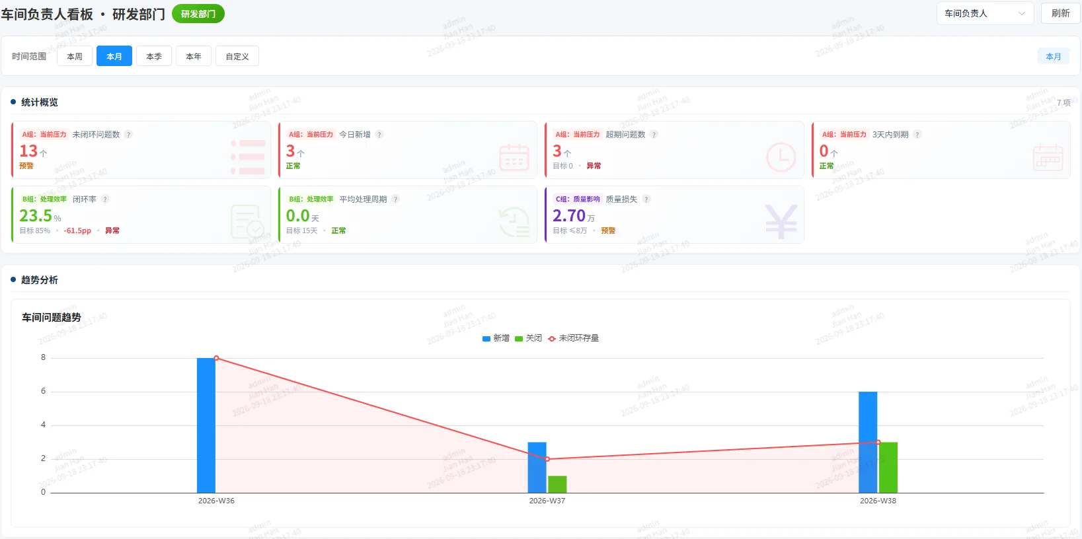Switch time range to 本季
Image resolution: width=1082 pixels, height=539 pixels.
[154, 56]
